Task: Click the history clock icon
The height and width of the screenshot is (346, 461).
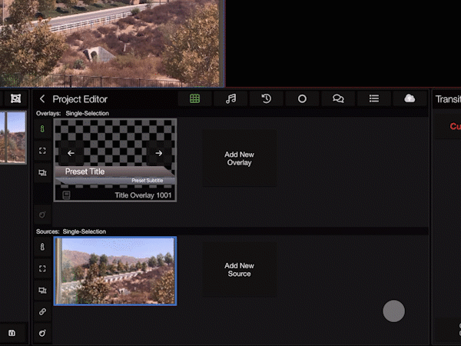Action: point(267,98)
